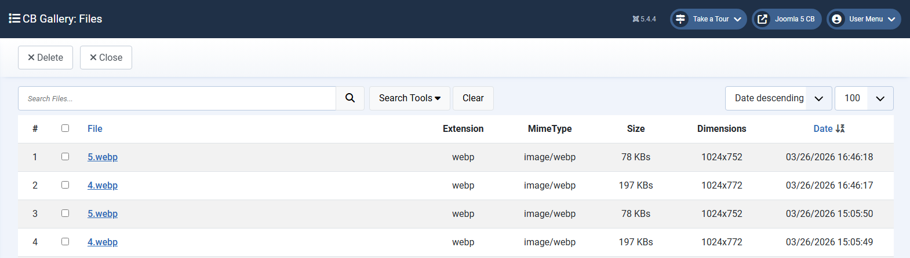Select the checkbox for row 2 4.webp
This screenshot has height=258, width=910.
tap(65, 185)
